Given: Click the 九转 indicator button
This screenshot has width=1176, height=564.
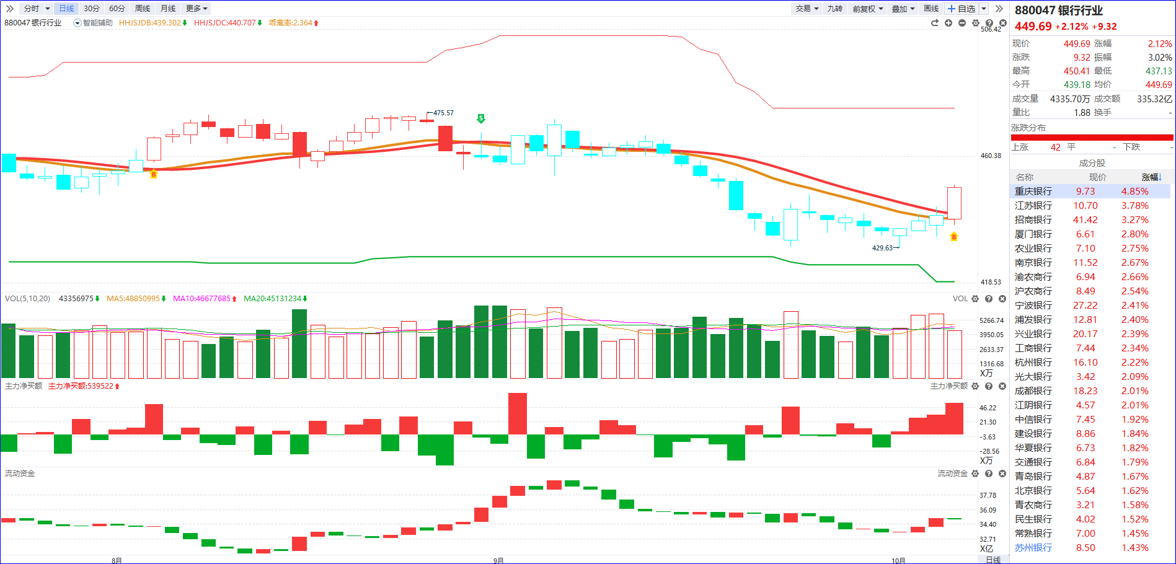Looking at the screenshot, I should coord(835,9).
